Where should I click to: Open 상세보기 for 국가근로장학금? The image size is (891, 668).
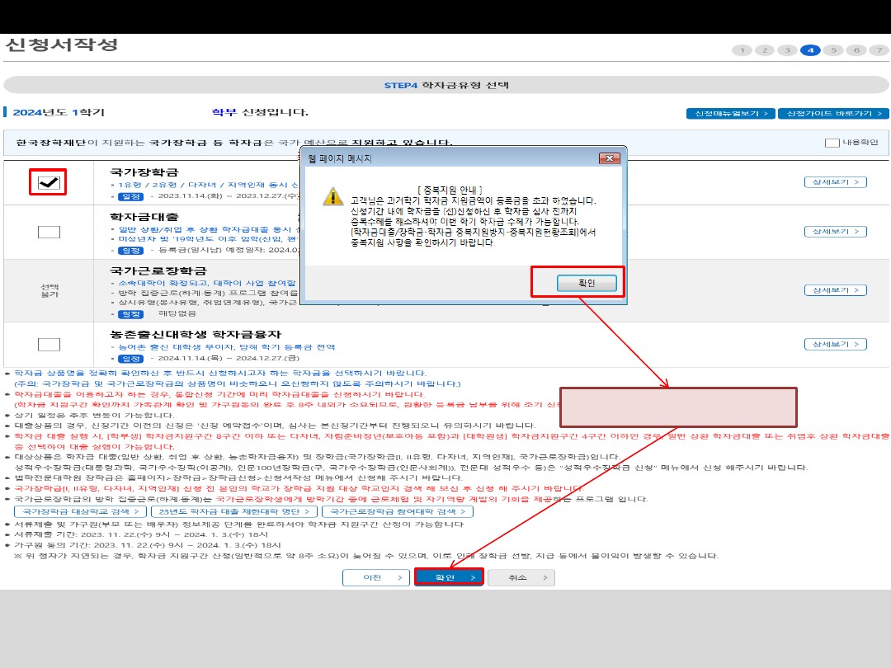835,290
